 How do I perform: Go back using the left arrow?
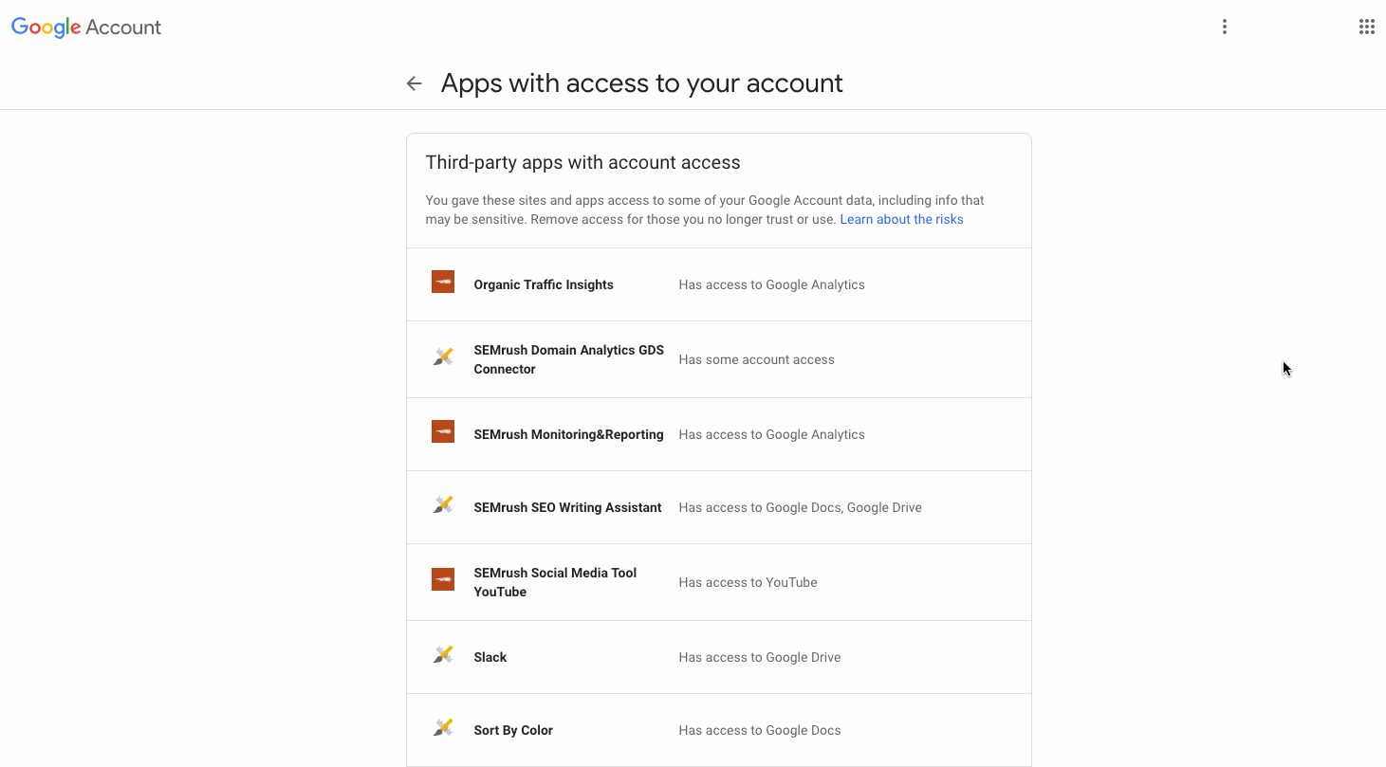coord(414,83)
